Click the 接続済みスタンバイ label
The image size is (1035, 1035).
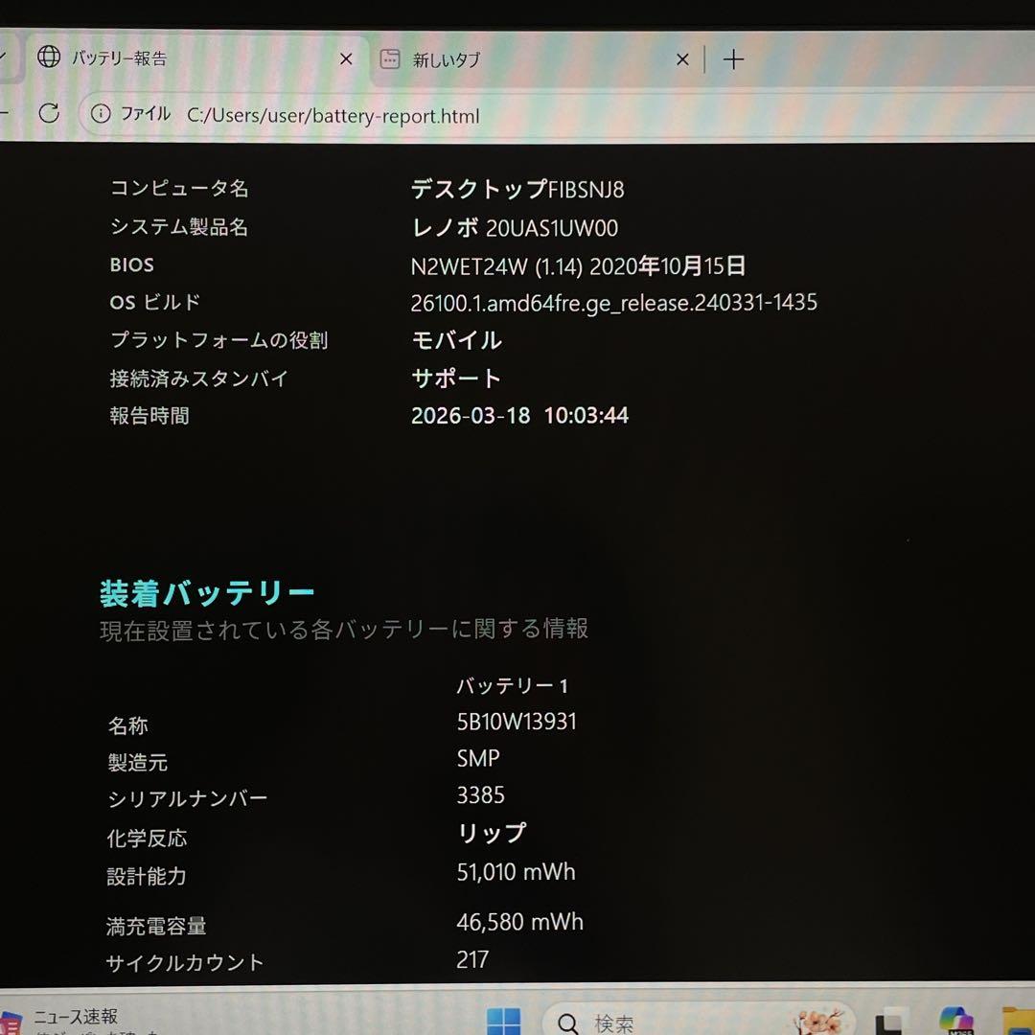[x=198, y=379]
